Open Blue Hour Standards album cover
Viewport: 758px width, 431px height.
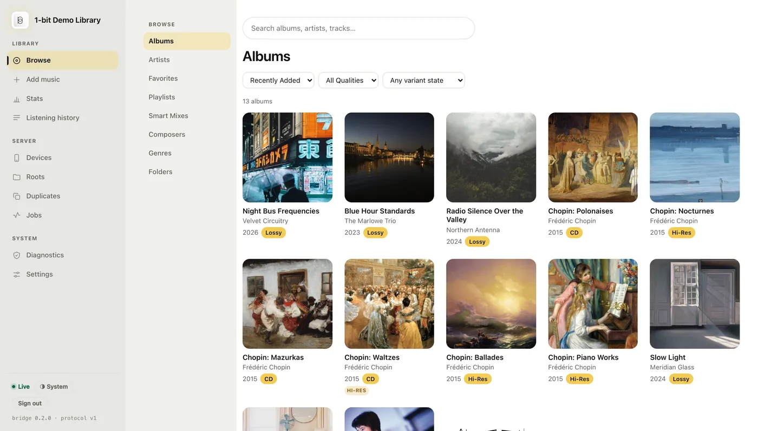(389, 157)
